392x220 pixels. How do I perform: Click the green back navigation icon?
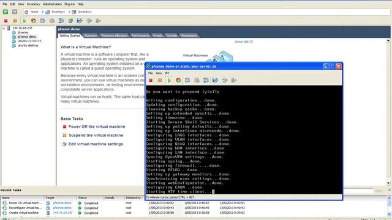coord(6,12)
